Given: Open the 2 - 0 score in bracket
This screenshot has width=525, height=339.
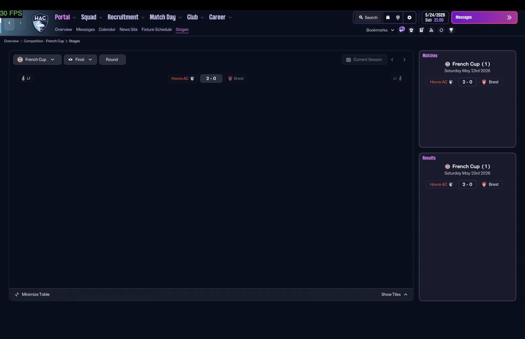Looking at the screenshot, I should coord(211,78).
